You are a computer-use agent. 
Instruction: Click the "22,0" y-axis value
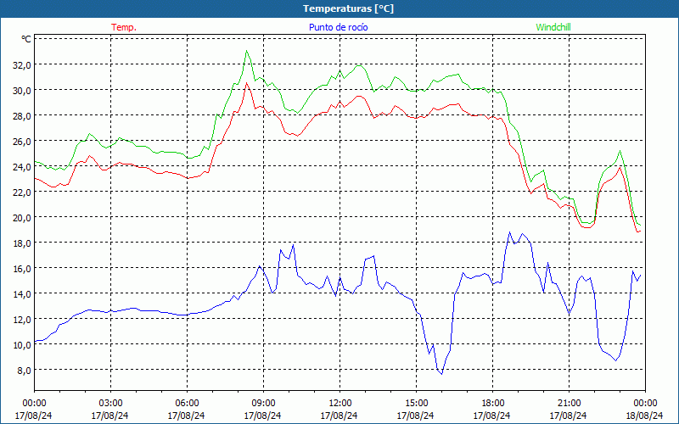pos(23,192)
